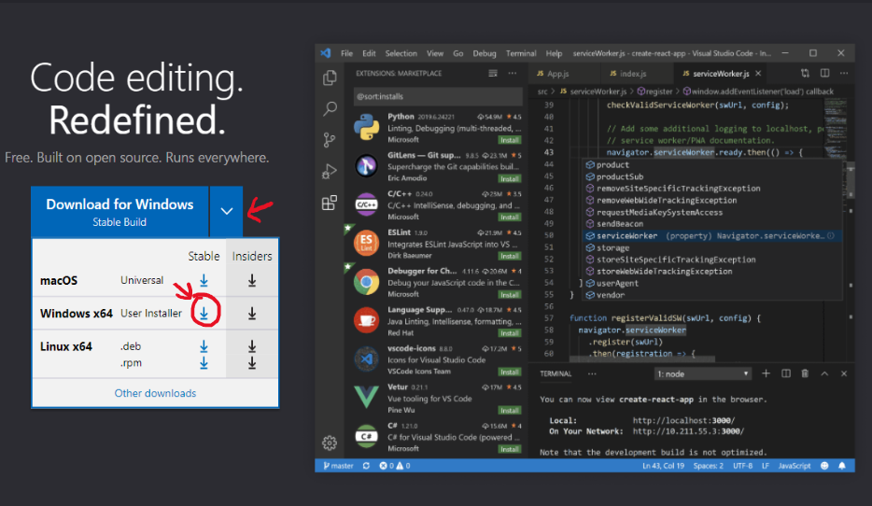Click the UTF-8 encoding status entry
This screenshot has height=506, width=872.
(742, 466)
